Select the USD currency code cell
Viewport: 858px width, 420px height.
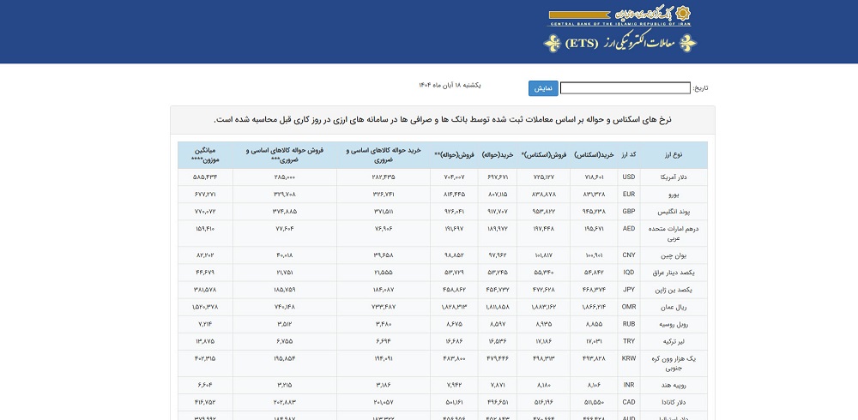(629, 177)
